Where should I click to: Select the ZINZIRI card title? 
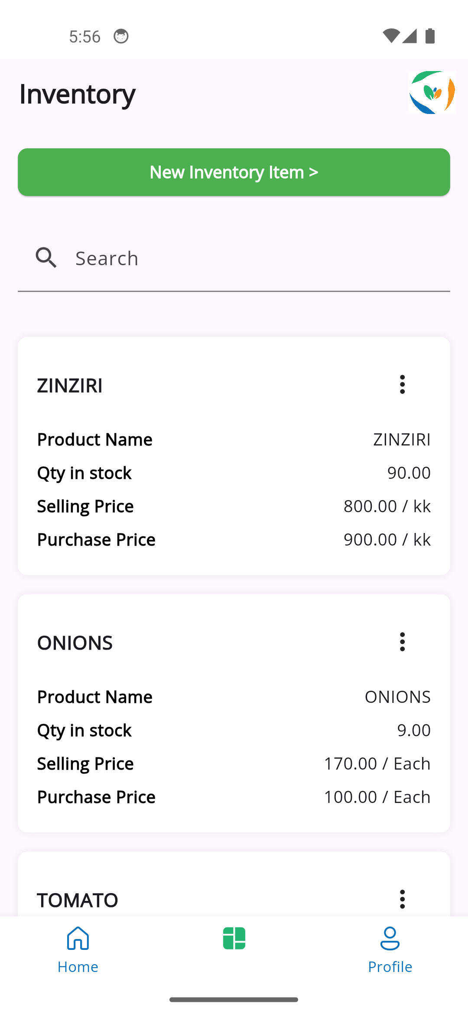click(x=70, y=386)
